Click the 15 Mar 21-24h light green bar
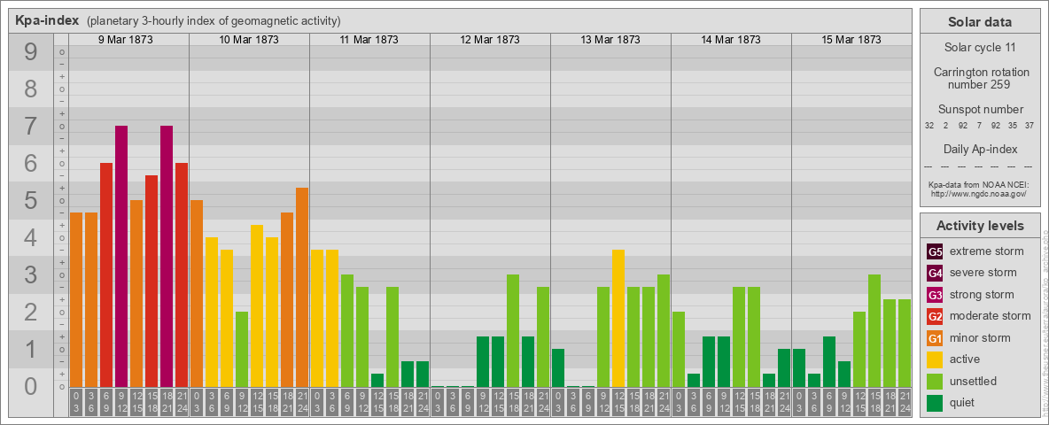 tap(904, 344)
